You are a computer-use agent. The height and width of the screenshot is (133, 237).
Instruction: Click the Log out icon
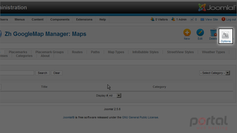coord(223,19)
